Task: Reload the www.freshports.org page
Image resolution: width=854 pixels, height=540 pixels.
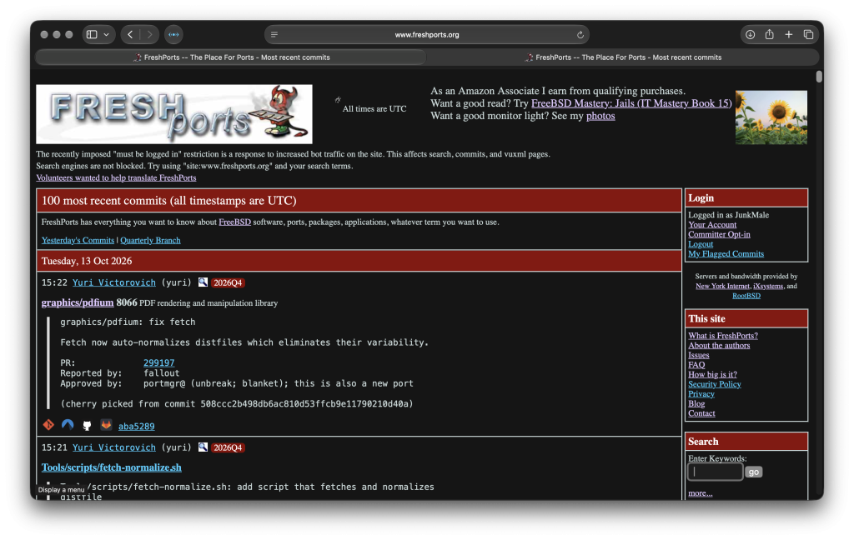Action: point(580,34)
